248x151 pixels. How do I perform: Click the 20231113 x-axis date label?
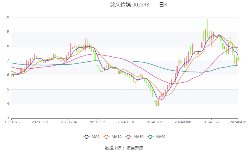[x=40, y=122]
